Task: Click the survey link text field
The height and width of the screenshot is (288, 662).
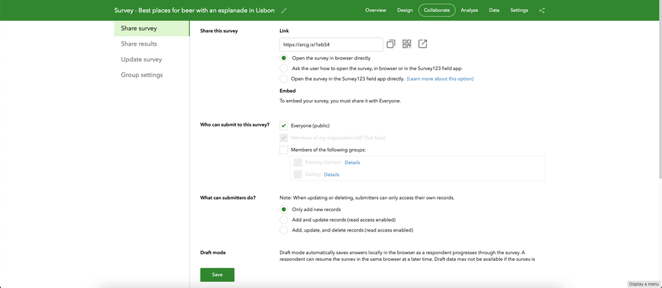Action: [x=331, y=44]
